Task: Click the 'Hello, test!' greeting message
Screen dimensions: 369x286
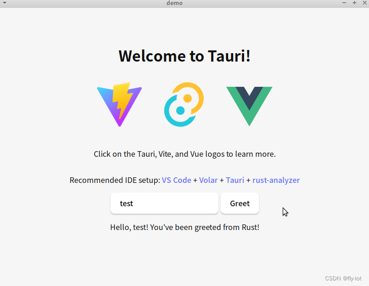Action: pos(185,227)
